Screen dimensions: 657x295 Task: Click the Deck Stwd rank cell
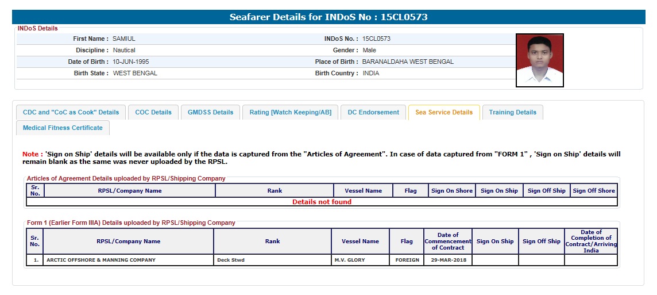[272, 260]
